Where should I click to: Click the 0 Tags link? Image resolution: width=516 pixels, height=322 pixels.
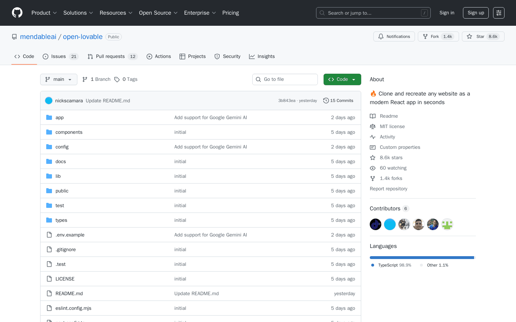pyautogui.click(x=126, y=79)
